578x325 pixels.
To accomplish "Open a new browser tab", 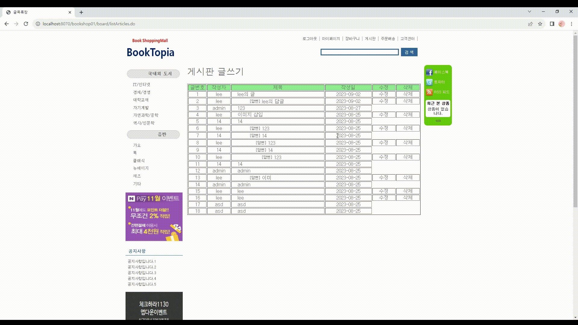I will 81,12.
